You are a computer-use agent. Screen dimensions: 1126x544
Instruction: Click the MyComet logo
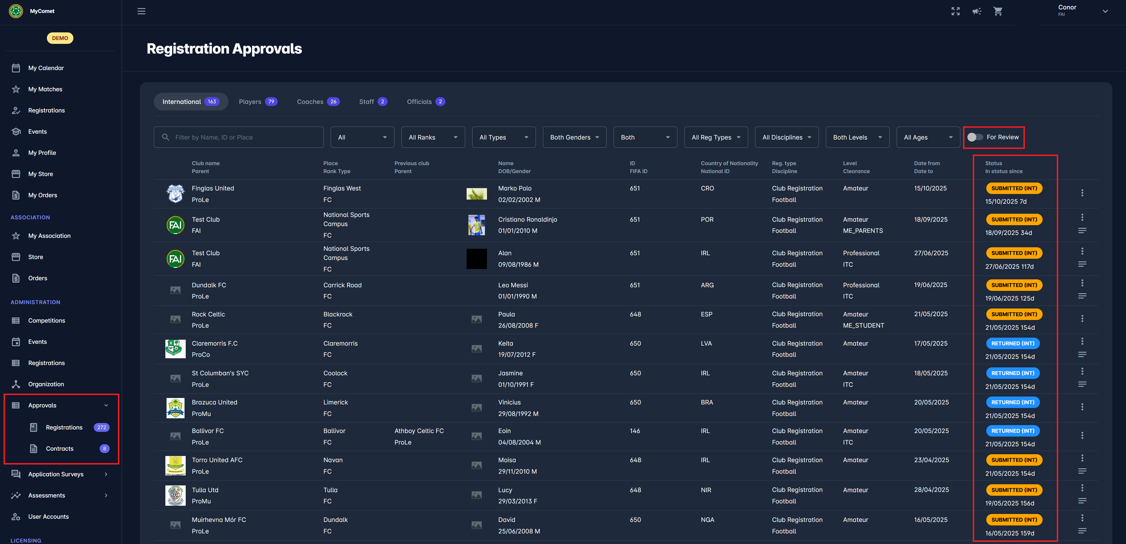pyautogui.click(x=16, y=11)
